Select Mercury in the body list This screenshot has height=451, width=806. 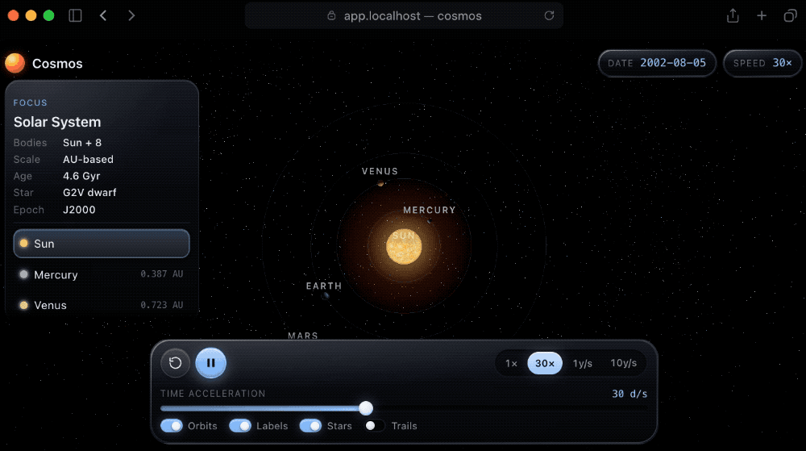point(102,274)
